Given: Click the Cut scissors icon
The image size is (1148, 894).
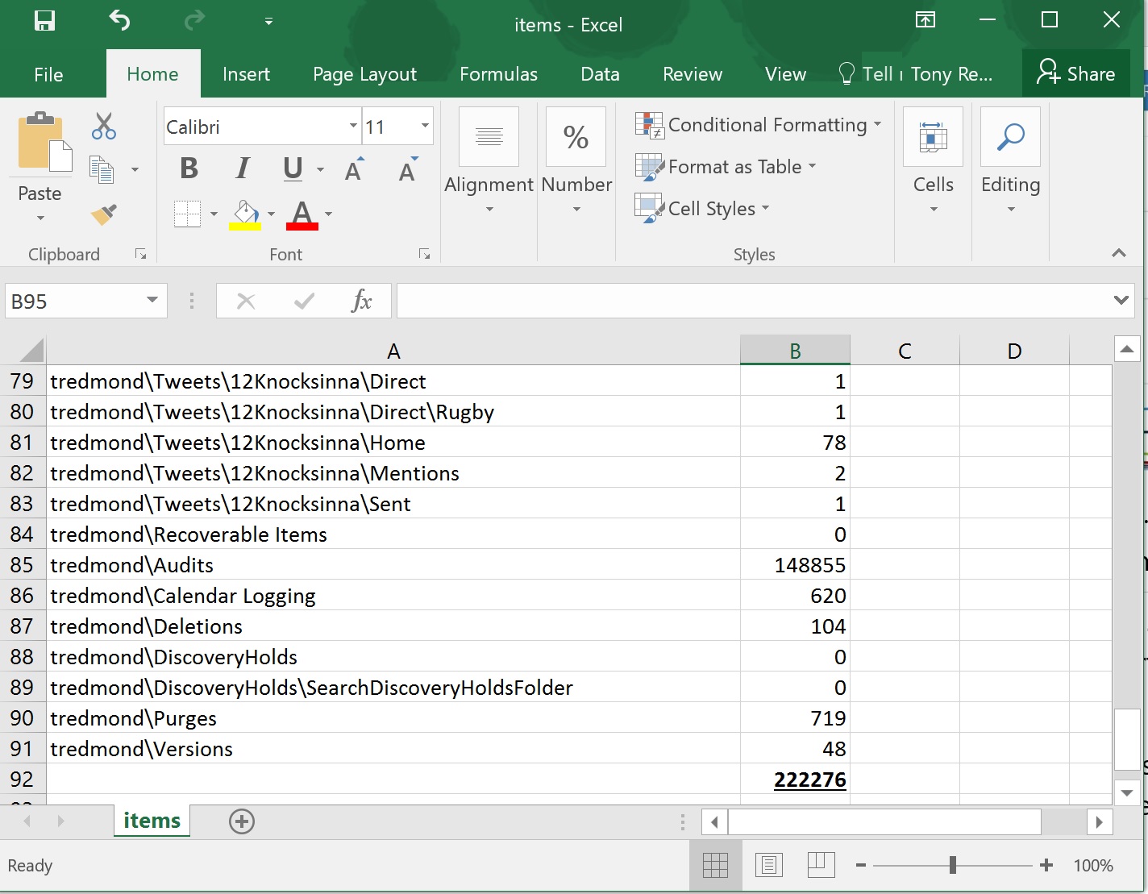Looking at the screenshot, I should pyautogui.click(x=104, y=127).
